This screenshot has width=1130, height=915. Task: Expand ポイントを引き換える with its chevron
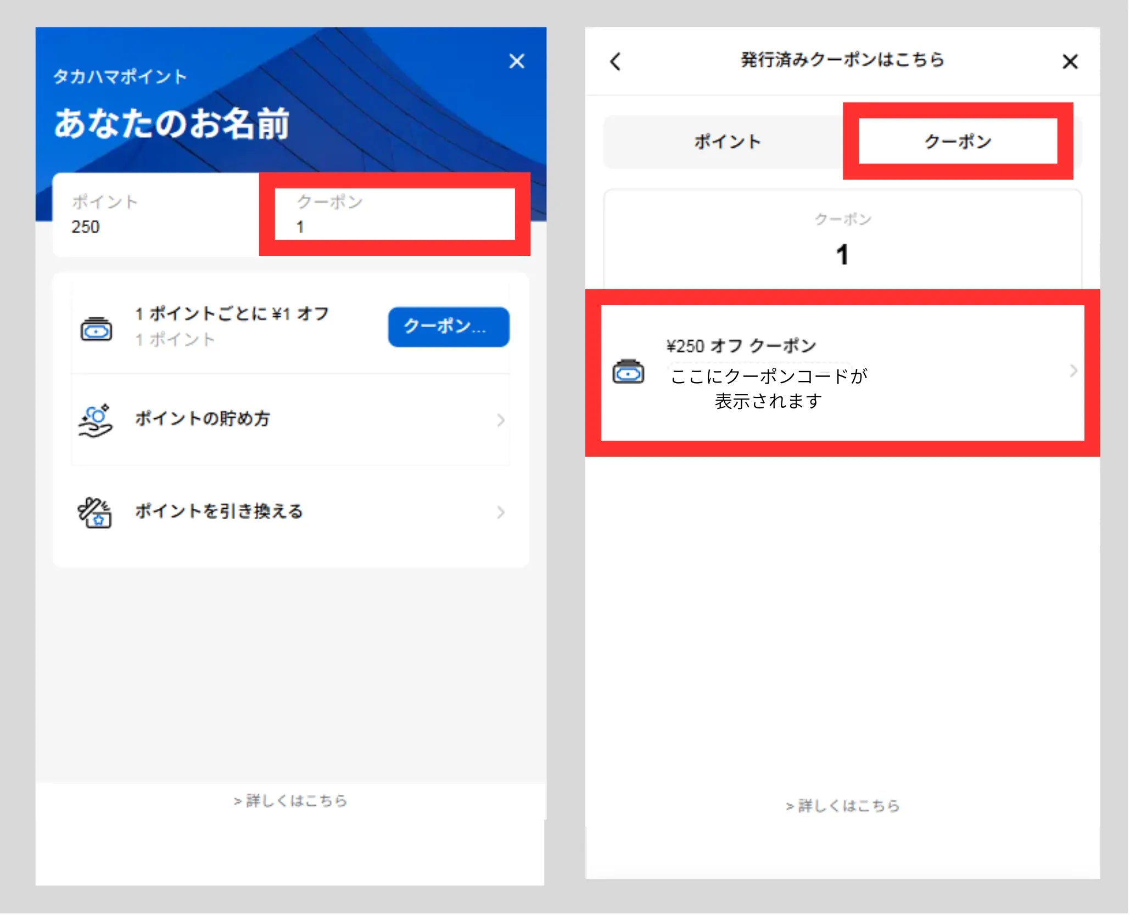500,513
